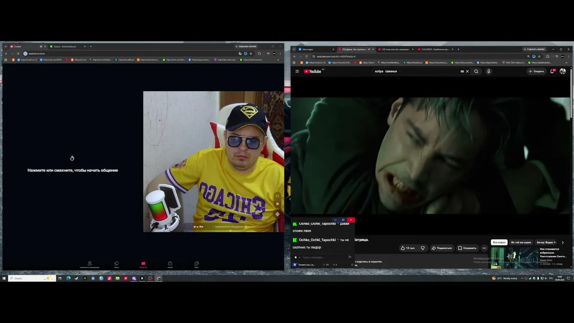Switch to the YouTube tab starting "(13) тони"
The width and height of the screenshot is (574, 323).
pos(395,49)
